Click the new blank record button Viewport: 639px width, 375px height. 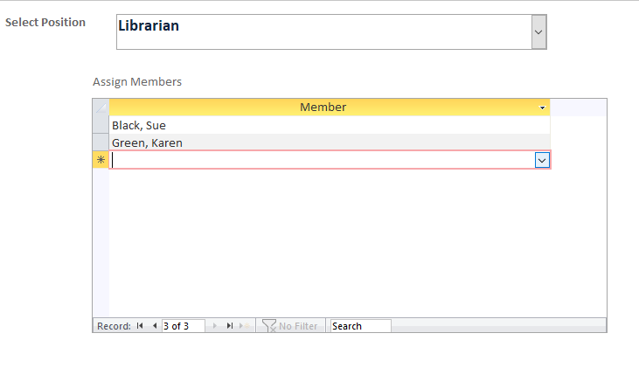pyautogui.click(x=246, y=326)
